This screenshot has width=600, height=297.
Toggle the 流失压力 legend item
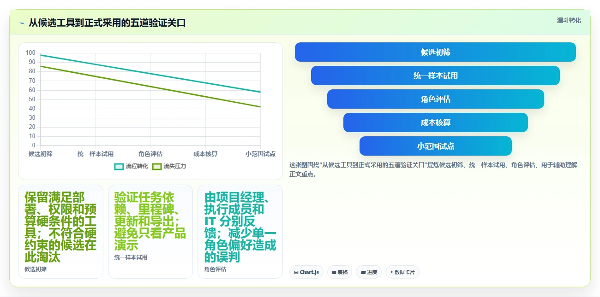coord(169,166)
